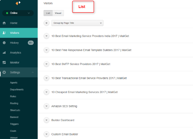Click the 'Builder Dashboard' row text
This screenshot has width=193, height=139.
[63, 120]
